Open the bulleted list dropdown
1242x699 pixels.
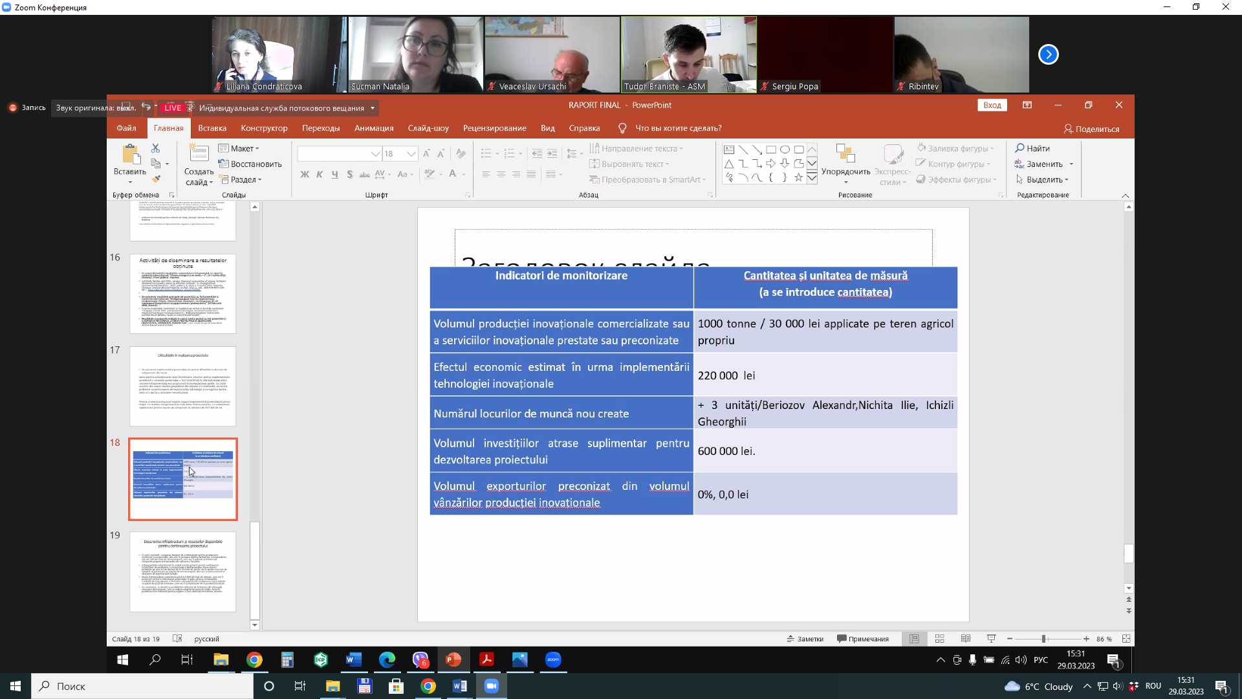click(x=497, y=153)
